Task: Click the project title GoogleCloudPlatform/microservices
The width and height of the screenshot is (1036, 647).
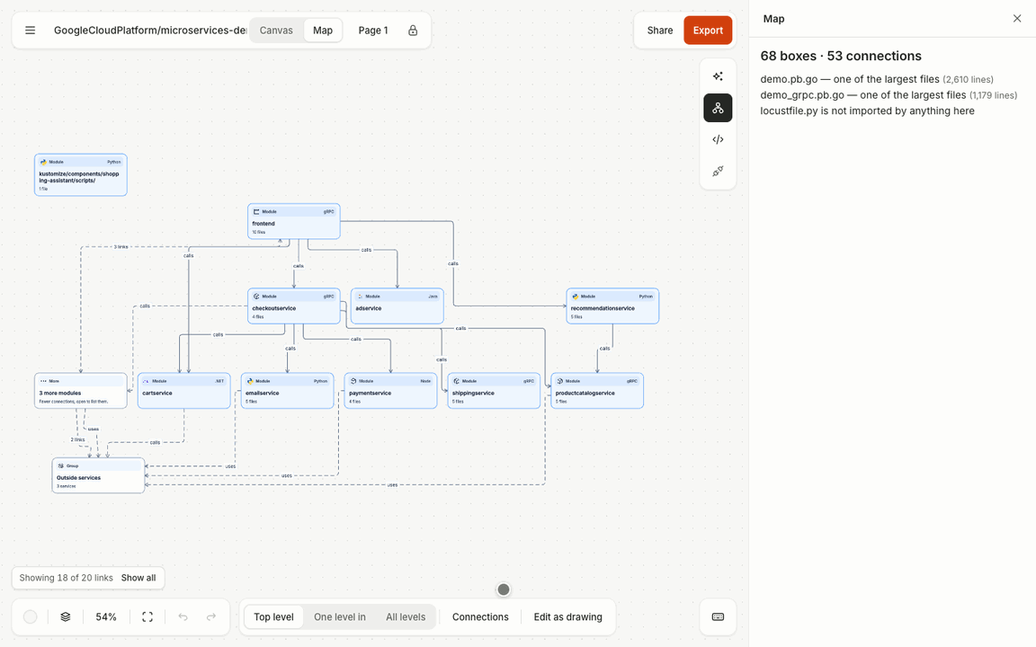Action: click(150, 31)
